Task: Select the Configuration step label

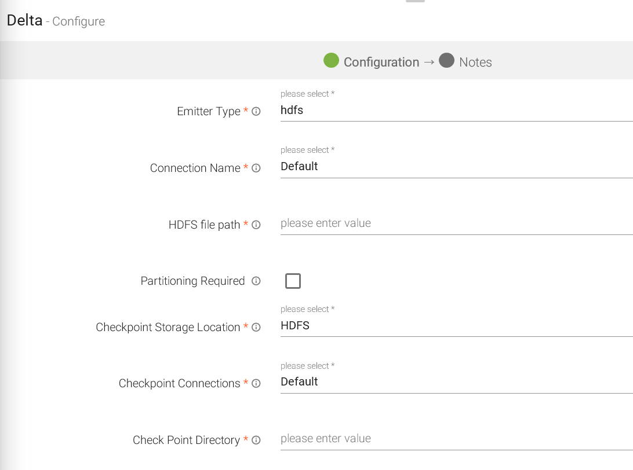Action: (x=381, y=63)
